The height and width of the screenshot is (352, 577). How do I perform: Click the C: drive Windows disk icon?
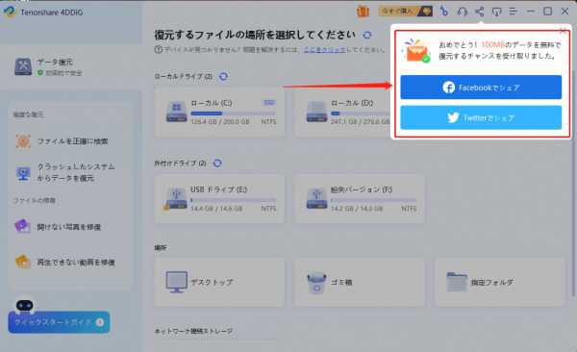click(177, 112)
